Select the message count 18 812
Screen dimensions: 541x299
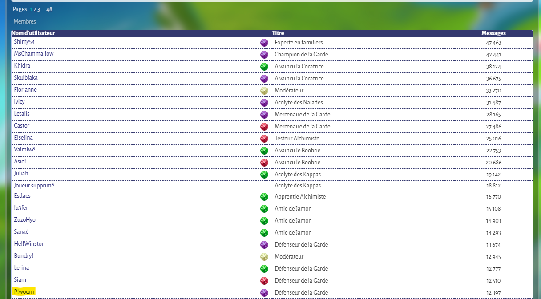point(493,186)
